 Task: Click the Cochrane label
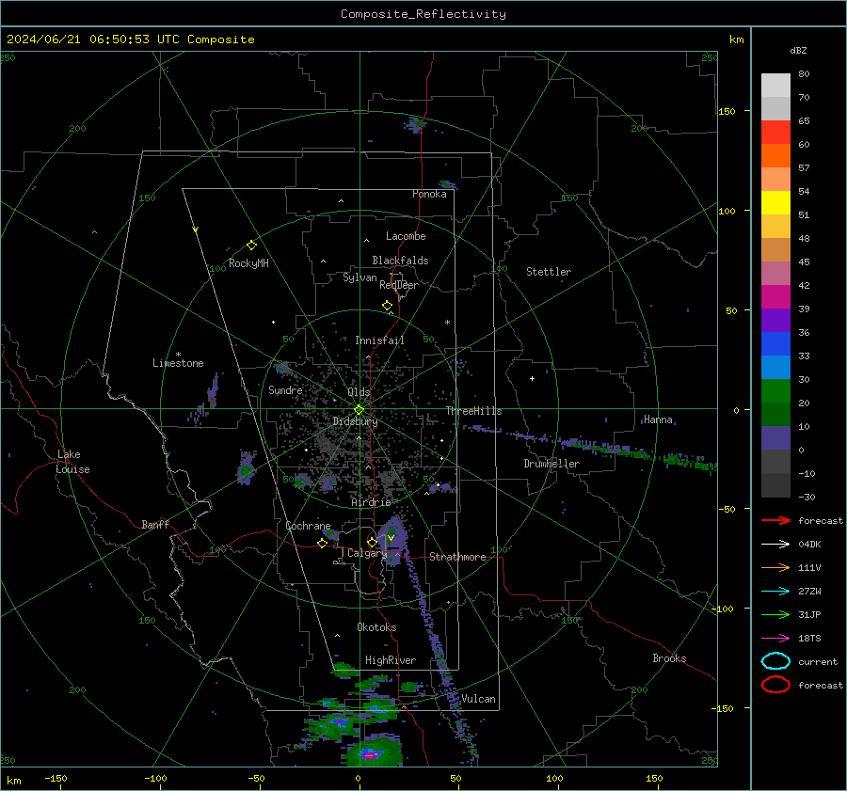(x=308, y=526)
